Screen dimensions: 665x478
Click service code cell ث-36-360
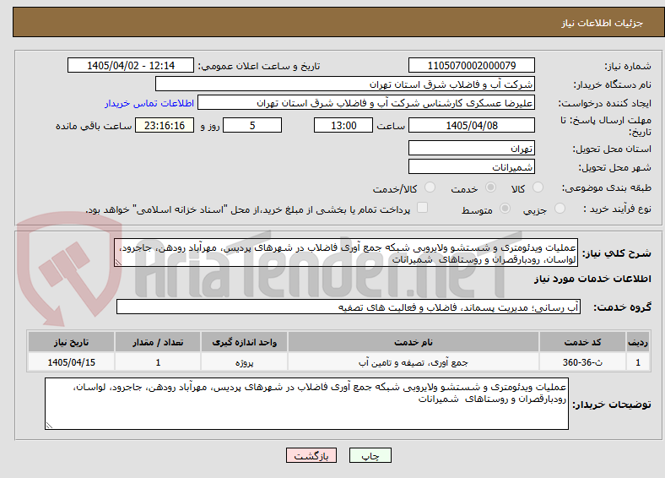(583, 362)
